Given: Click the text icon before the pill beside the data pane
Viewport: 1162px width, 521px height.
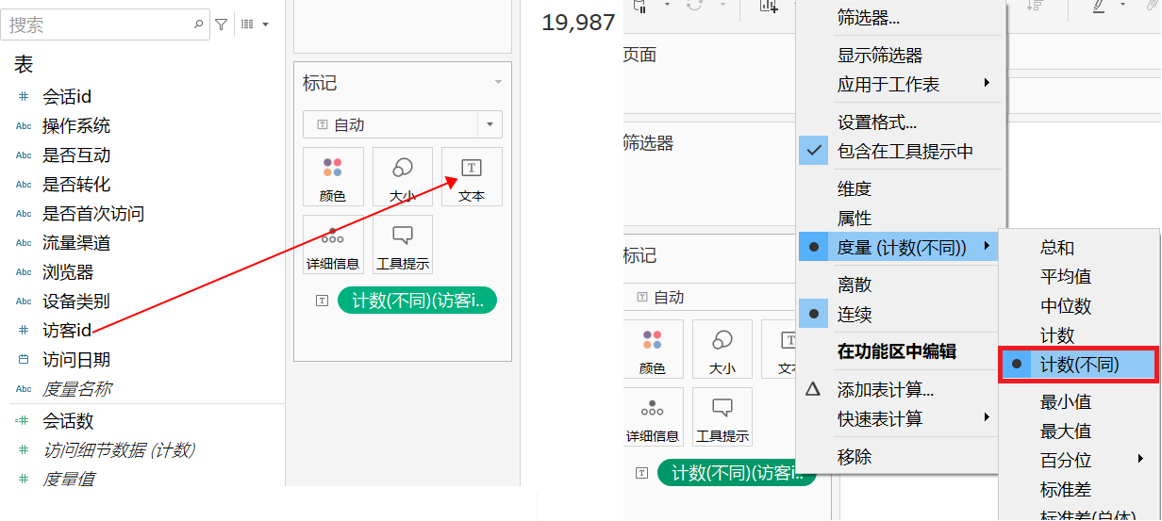Looking at the screenshot, I should click(x=323, y=301).
